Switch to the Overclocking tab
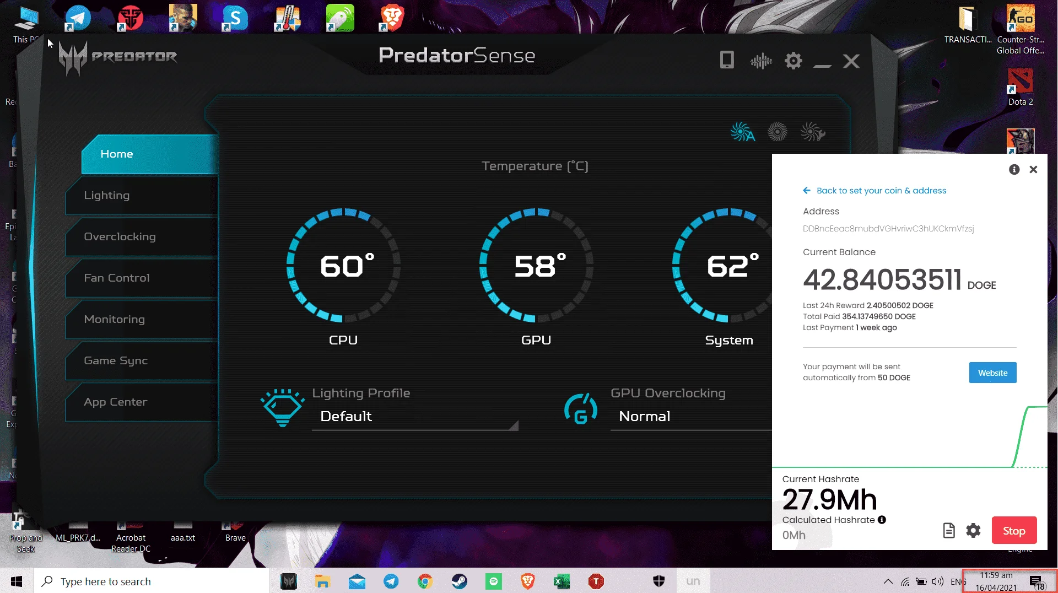 (x=142, y=236)
